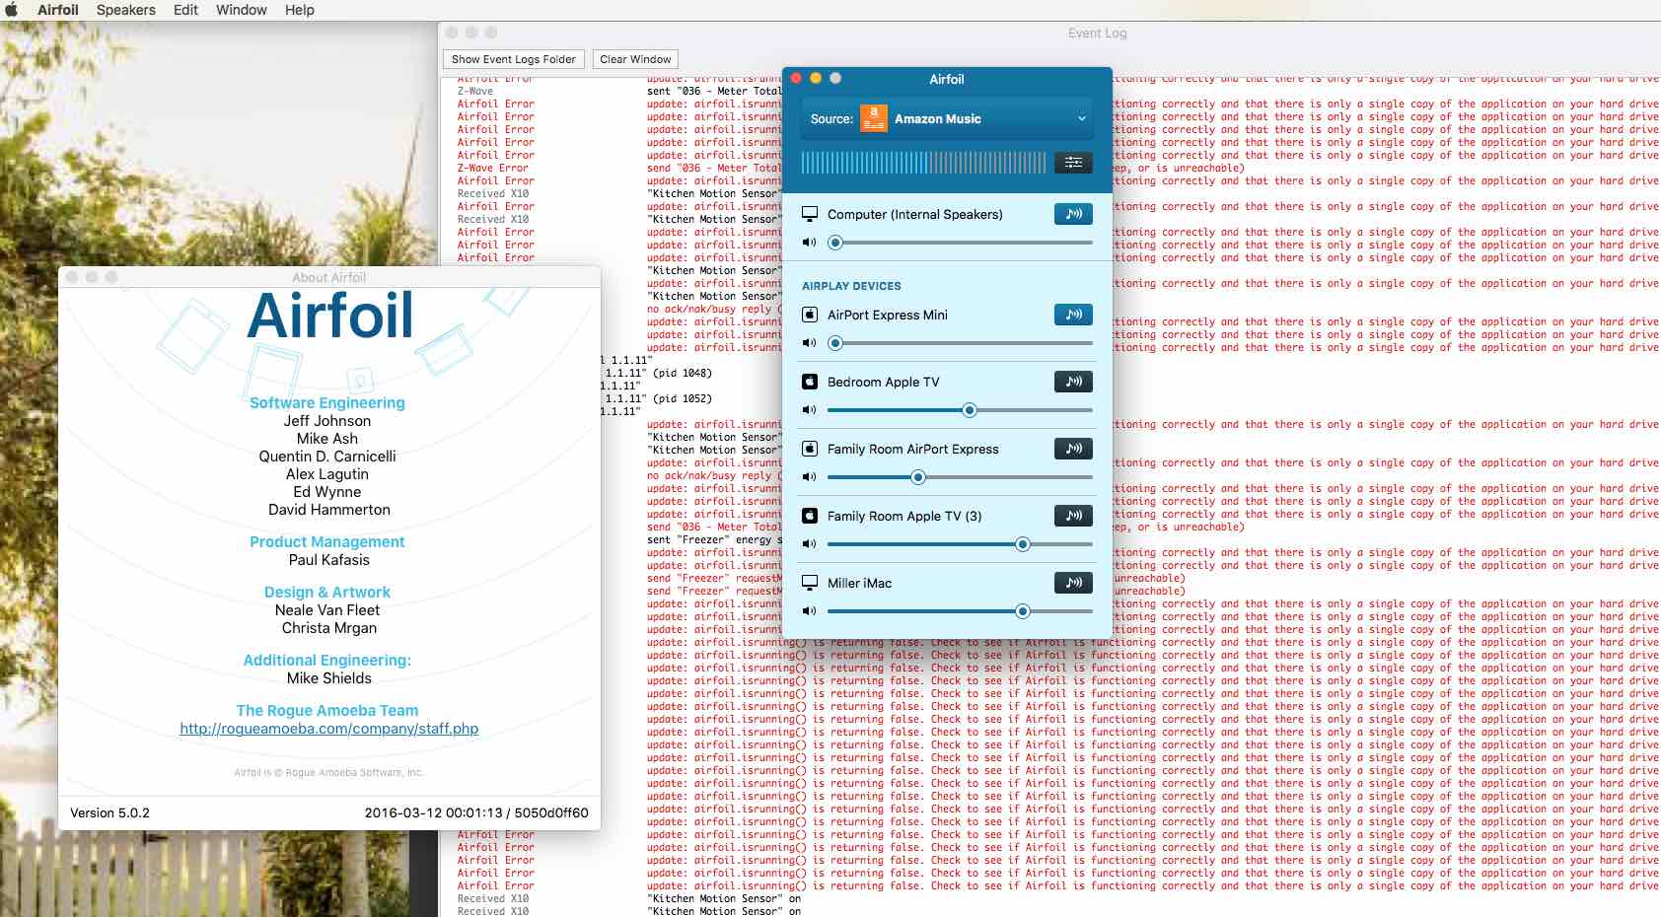Adjust AirPort Express Mini volume slider

(x=960, y=343)
